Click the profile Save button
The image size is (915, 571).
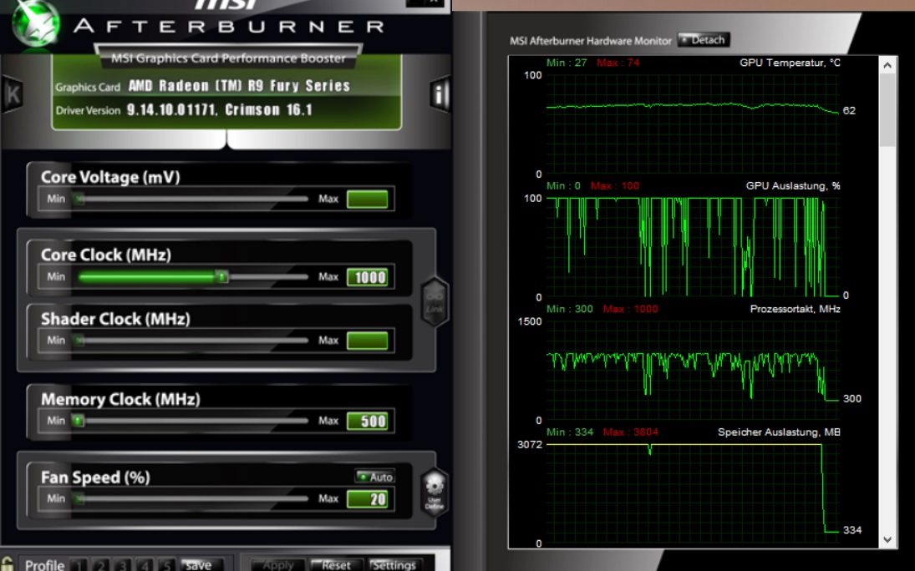pyautogui.click(x=202, y=564)
